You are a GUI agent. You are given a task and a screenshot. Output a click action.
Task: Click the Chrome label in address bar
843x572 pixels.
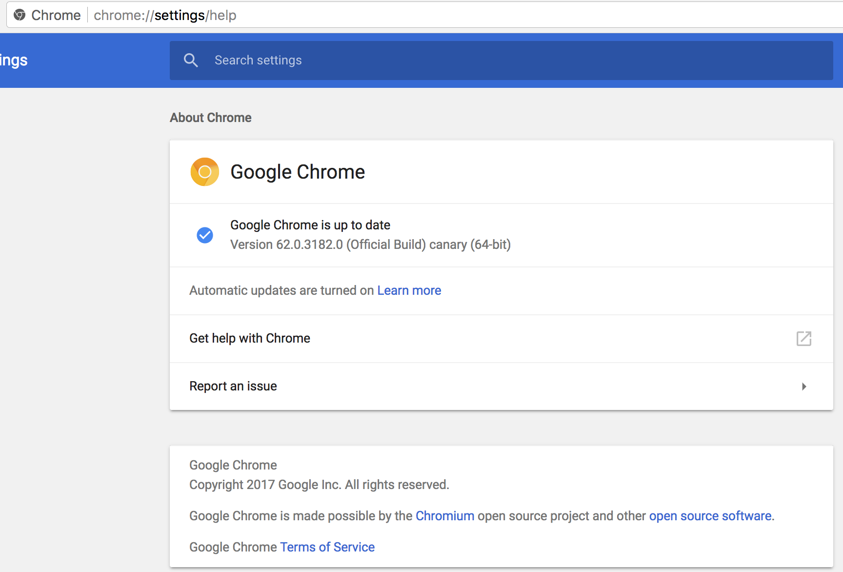[56, 15]
